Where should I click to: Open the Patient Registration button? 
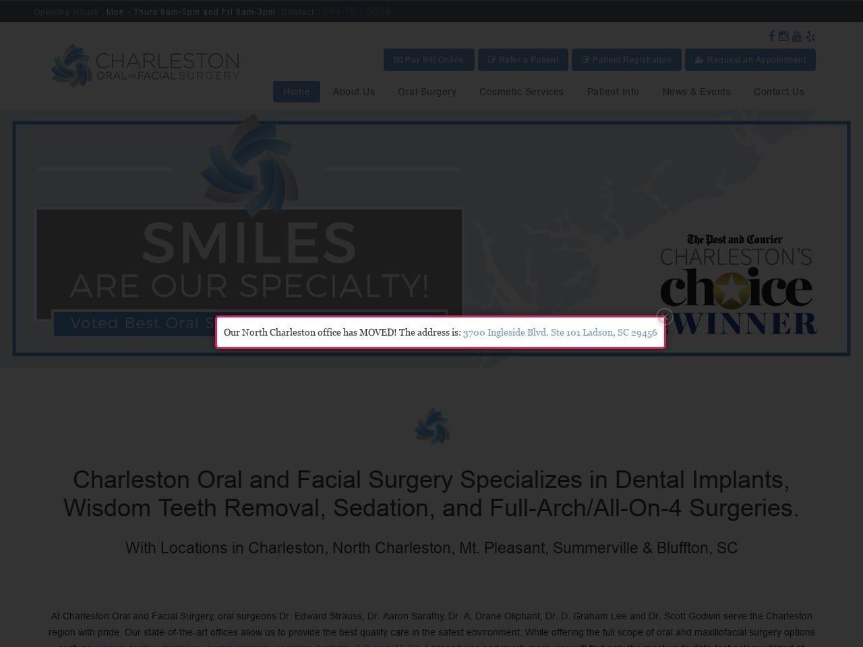tap(626, 59)
